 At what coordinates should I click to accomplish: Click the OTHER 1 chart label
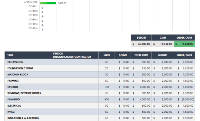[33, 6]
